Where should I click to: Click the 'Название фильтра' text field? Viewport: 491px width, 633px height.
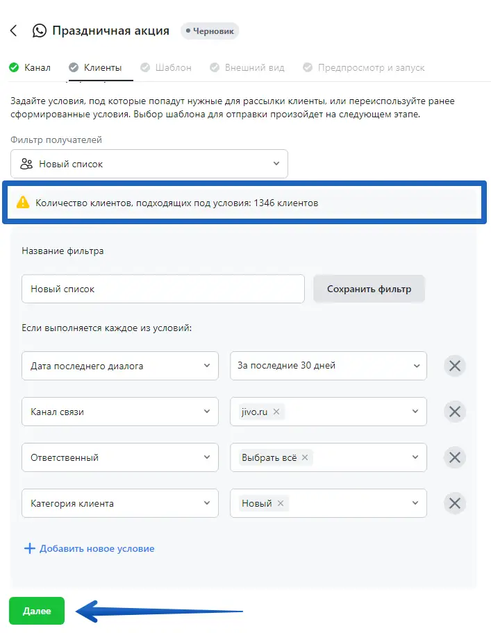tap(163, 289)
